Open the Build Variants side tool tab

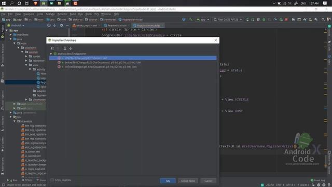click(x=2, y=166)
